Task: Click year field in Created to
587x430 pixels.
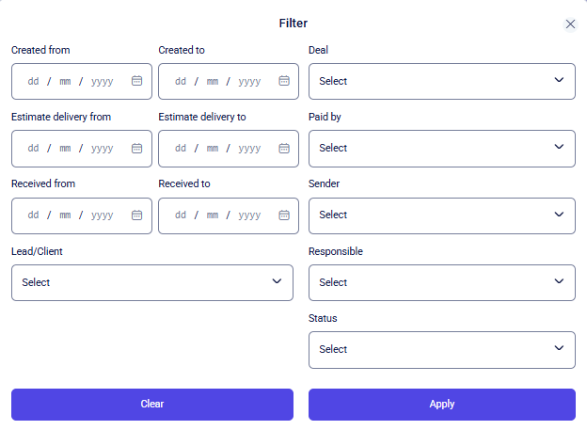Action: [249, 81]
